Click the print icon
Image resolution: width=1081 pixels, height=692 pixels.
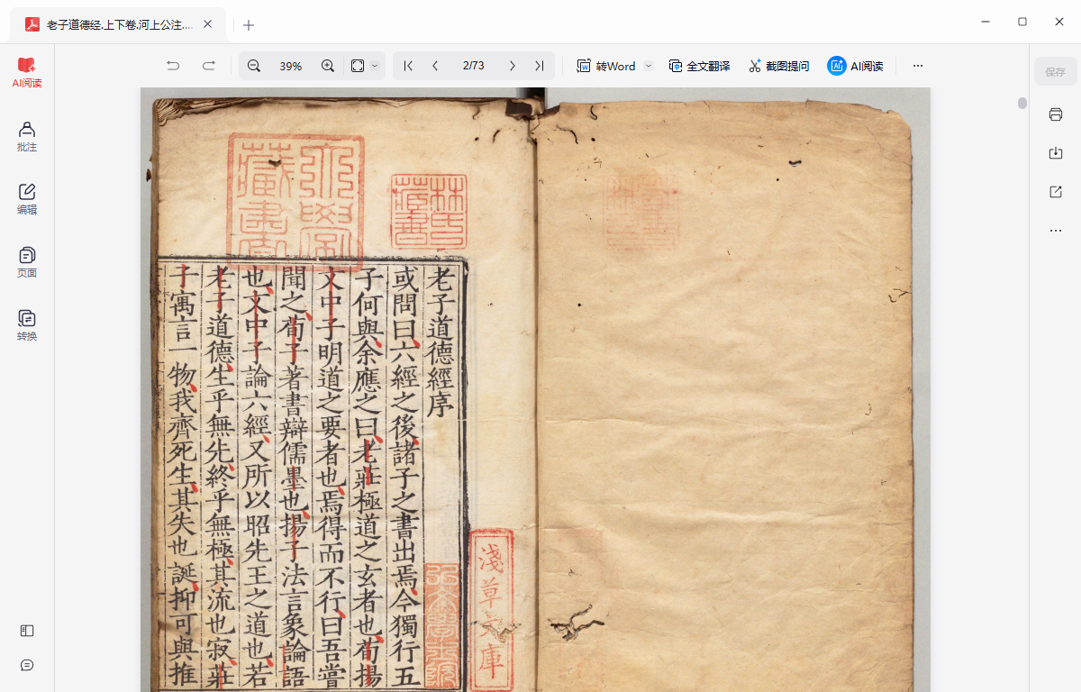[x=1056, y=114]
